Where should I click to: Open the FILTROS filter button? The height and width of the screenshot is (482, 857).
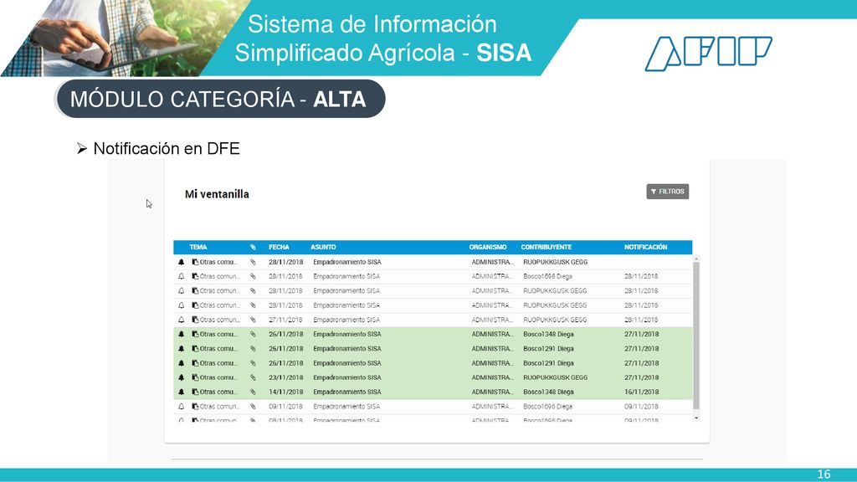point(667,192)
